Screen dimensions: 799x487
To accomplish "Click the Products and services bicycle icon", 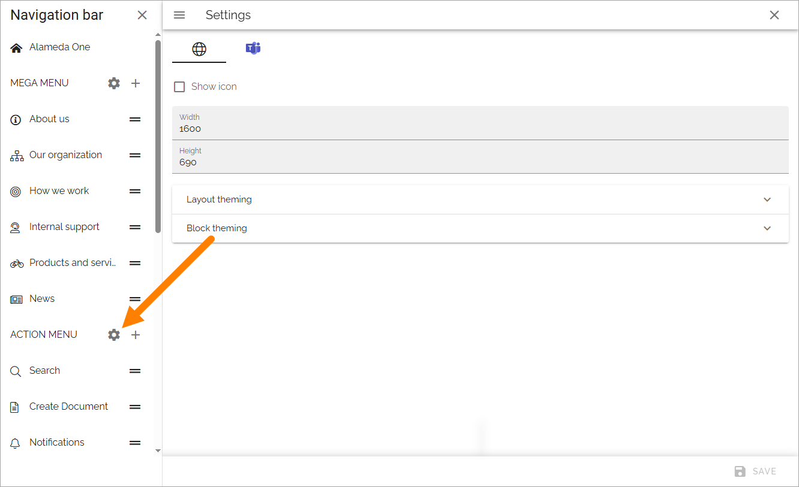I will click(x=17, y=264).
